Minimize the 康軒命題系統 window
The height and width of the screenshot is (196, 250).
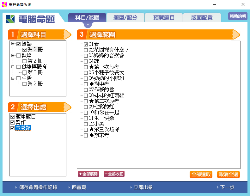[214, 4]
